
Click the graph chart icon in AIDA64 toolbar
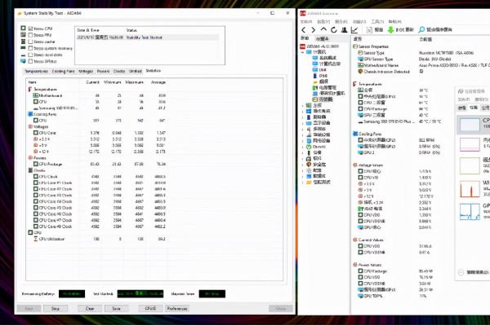354,29
